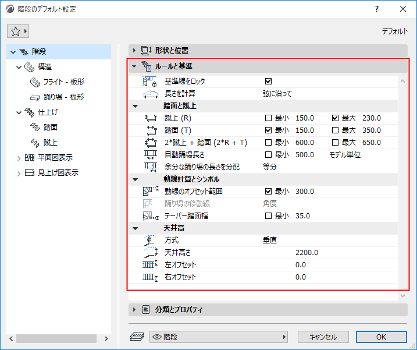Collapse the 動線計算とシンボル section
This screenshot has width=417, height=350.
pos(136,179)
